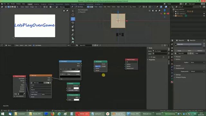The height and width of the screenshot is (116, 206).
Task: Click the Blender logo menu icon
Action: [2, 4]
